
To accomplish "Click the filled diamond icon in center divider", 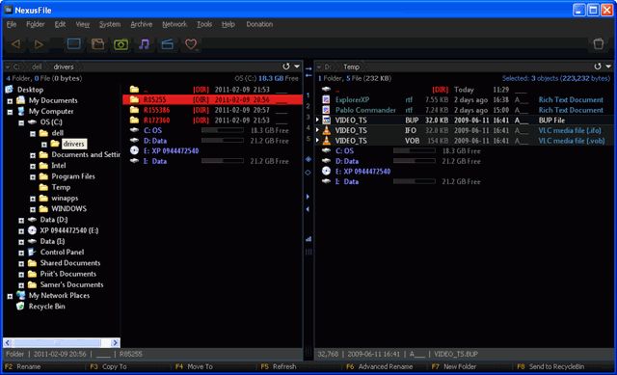I will pyautogui.click(x=308, y=159).
